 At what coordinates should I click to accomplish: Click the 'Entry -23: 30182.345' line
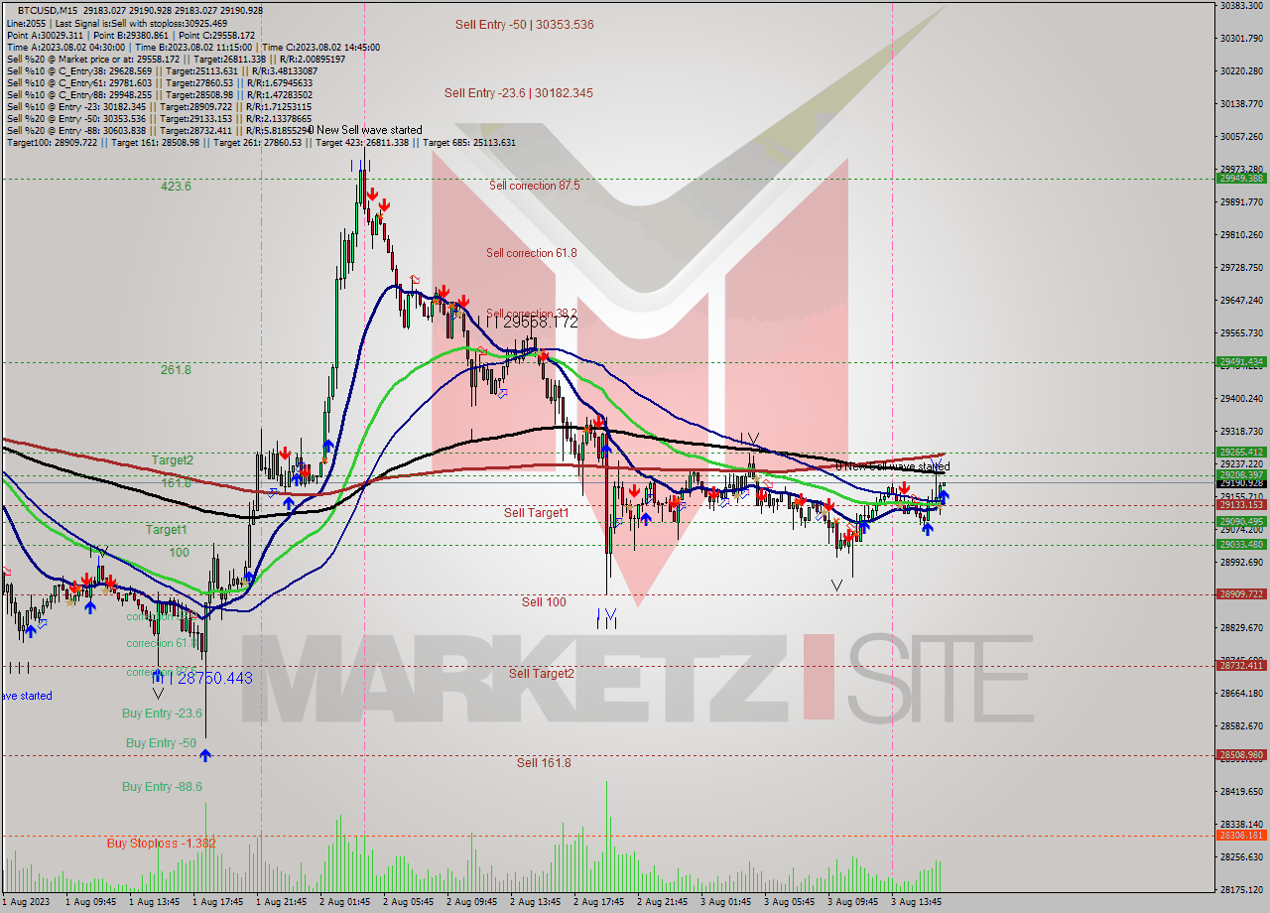pos(160,106)
